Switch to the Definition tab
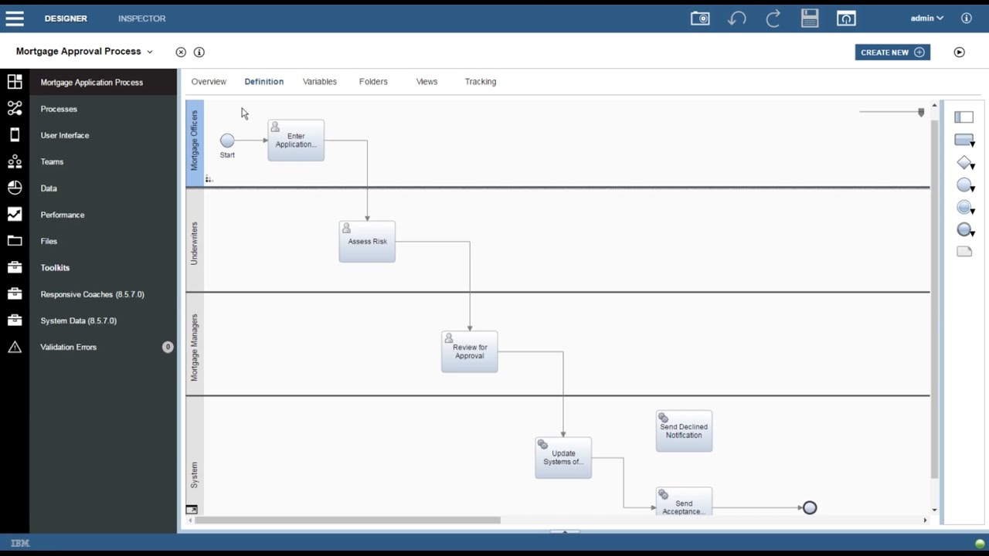 pos(264,81)
